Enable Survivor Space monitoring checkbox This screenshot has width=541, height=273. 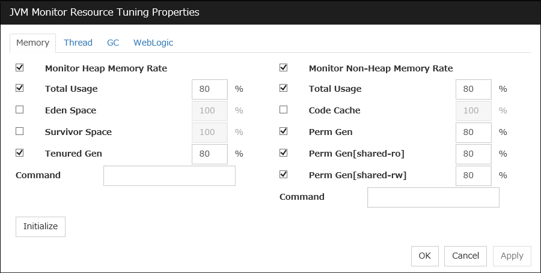click(x=20, y=131)
